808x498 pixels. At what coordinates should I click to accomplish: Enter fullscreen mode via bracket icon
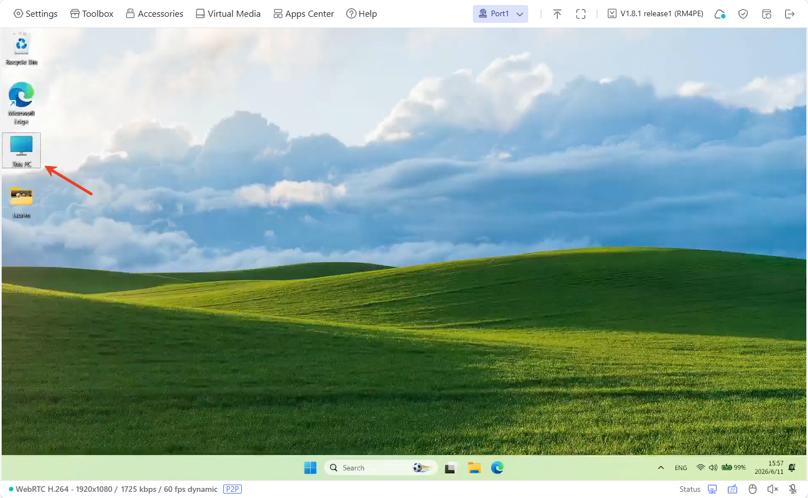(x=581, y=14)
